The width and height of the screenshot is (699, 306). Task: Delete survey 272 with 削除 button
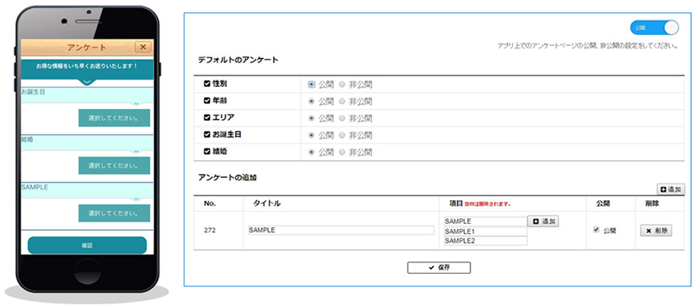(655, 231)
